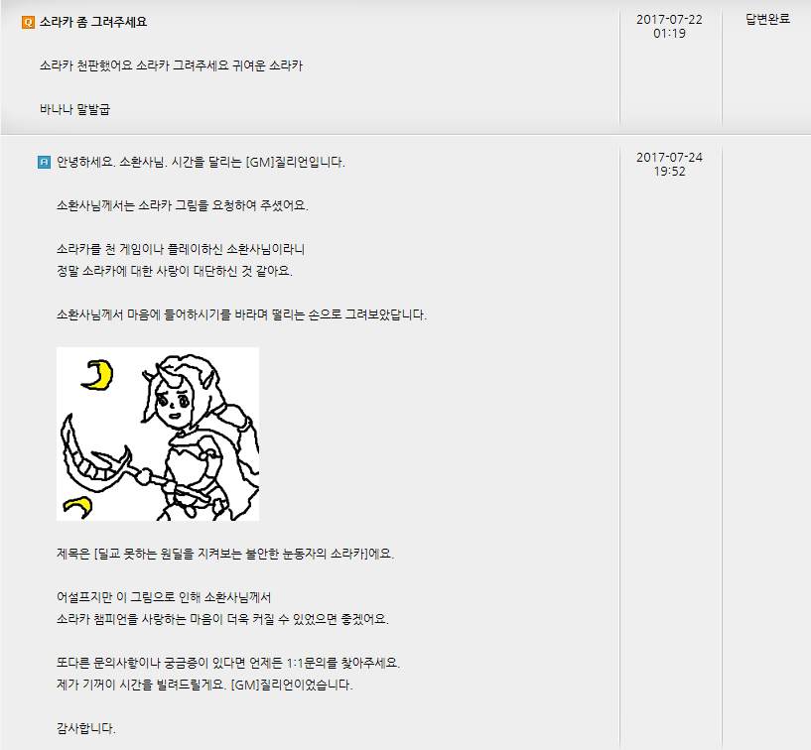Viewport: 811px width, 750px height.
Task: Open the question title 소라카 좀 그려주세요
Action: point(93,22)
